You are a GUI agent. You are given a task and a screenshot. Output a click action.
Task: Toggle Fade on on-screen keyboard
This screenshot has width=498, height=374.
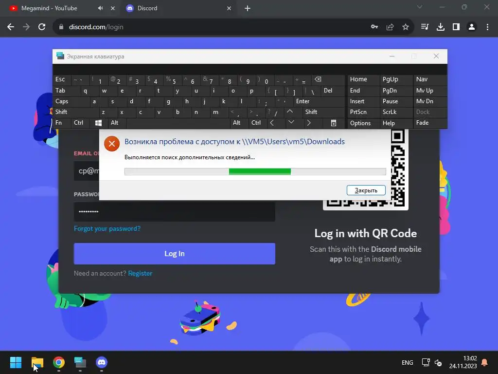coord(430,123)
